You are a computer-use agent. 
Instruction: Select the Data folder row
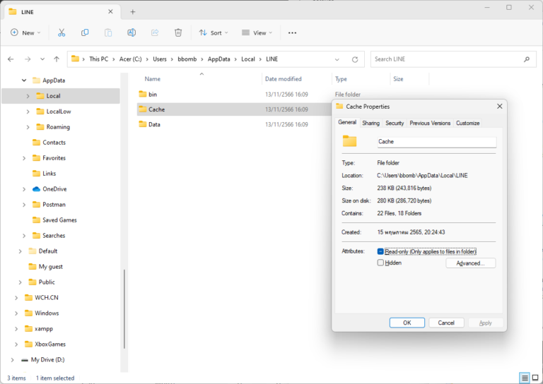pos(234,124)
